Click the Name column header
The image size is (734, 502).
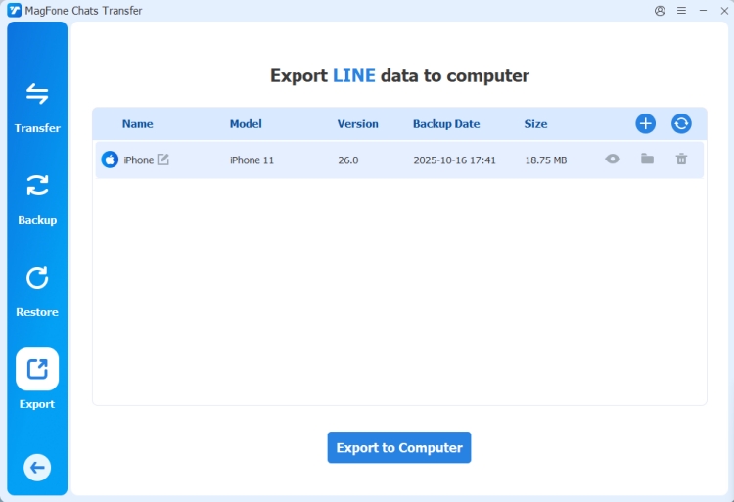tap(137, 124)
